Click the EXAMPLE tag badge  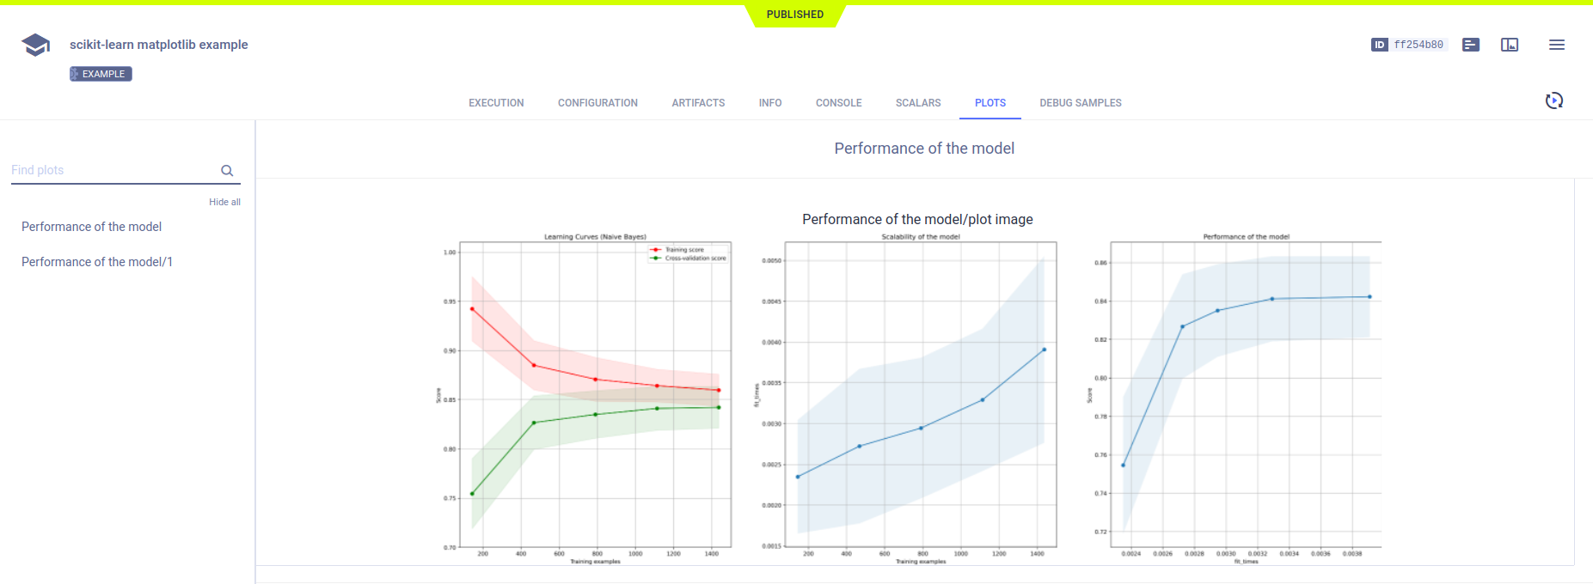(101, 74)
